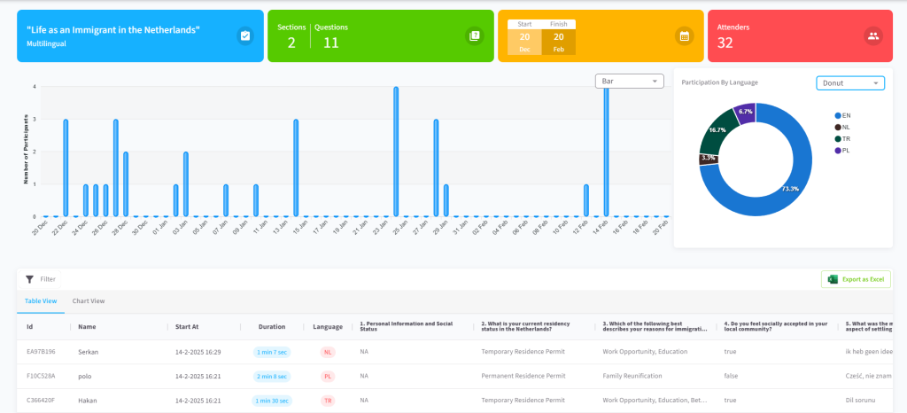Switch to the Chart View tab
907x413 pixels.
coord(89,301)
